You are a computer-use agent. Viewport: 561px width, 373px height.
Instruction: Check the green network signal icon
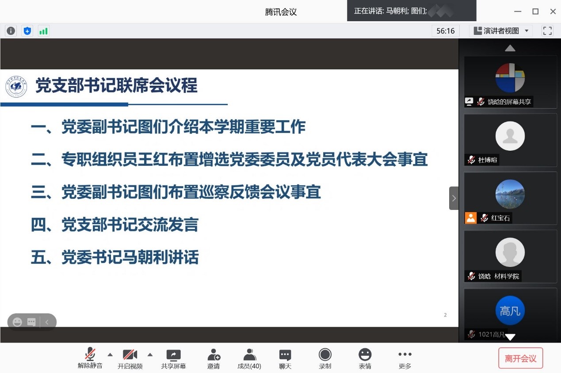[43, 31]
